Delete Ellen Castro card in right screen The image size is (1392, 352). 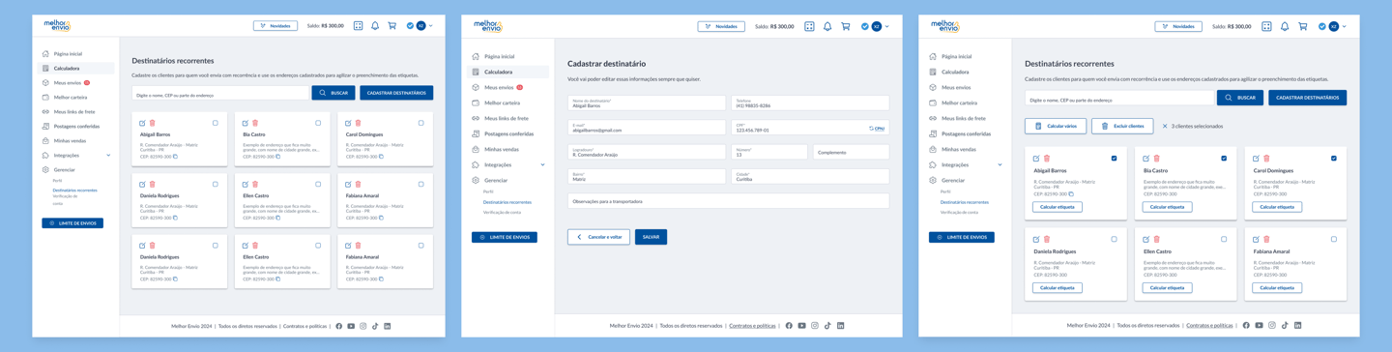(x=1156, y=239)
